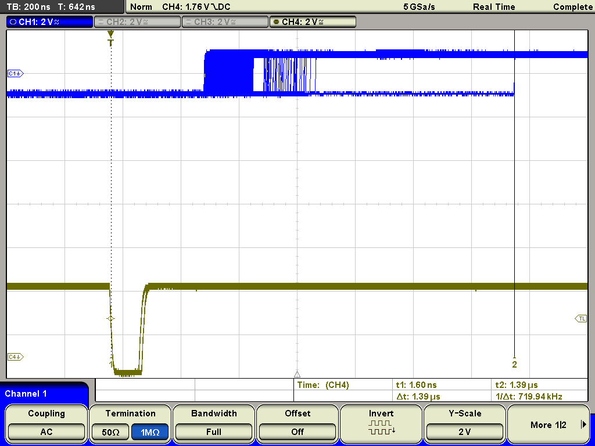Toggle the Offset Off button

(297, 432)
